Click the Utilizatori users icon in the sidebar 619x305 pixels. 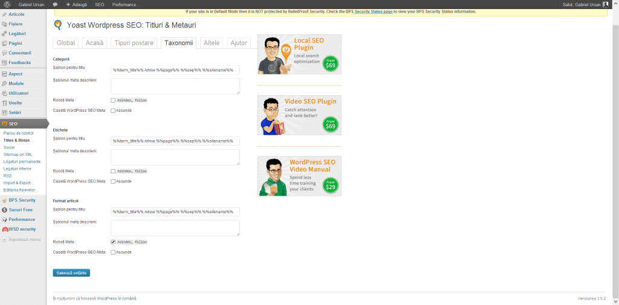point(4,93)
